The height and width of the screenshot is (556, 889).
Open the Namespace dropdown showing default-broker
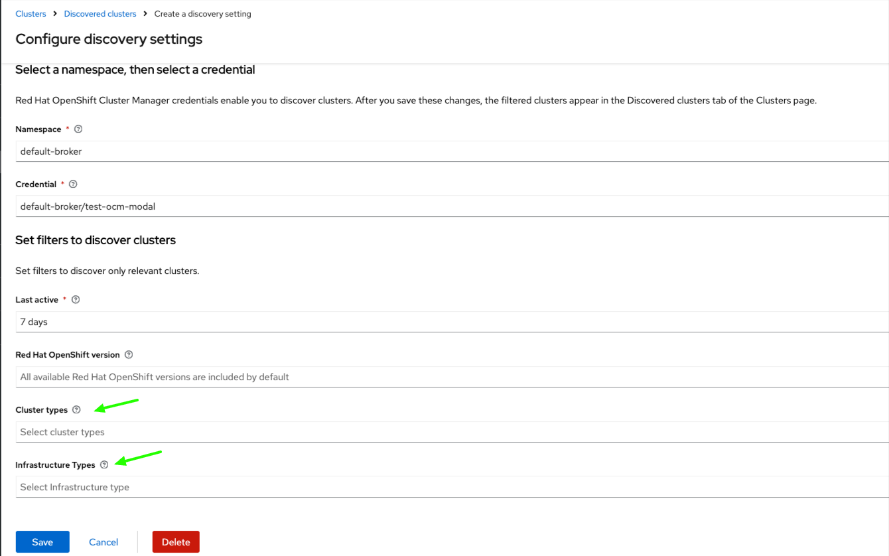tap(451, 151)
